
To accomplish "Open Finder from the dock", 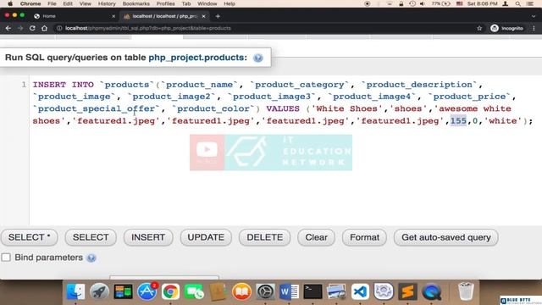I will click(x=75, y=291).
